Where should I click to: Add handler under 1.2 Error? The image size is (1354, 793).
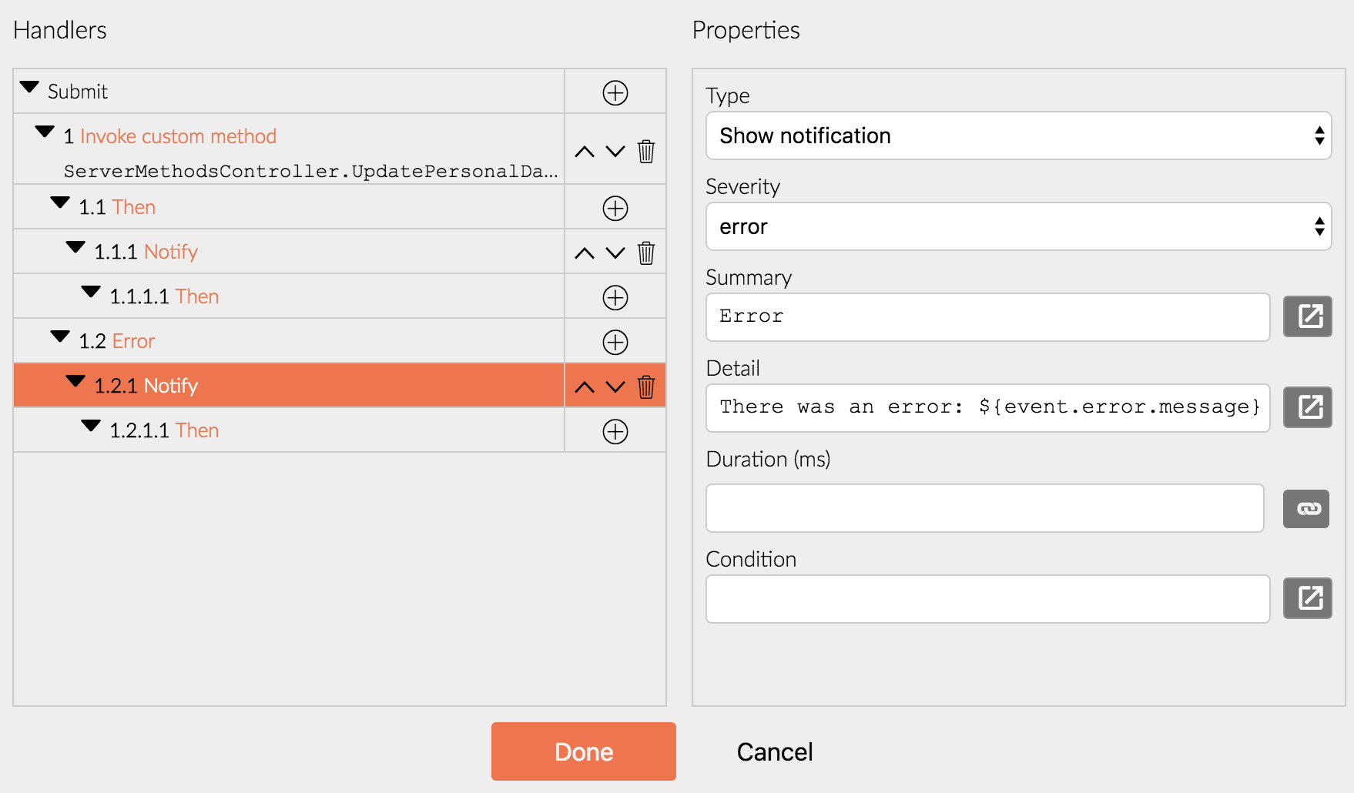[615, 342]
